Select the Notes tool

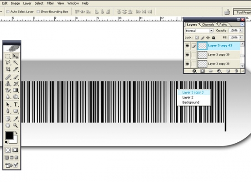click(8, 119)
